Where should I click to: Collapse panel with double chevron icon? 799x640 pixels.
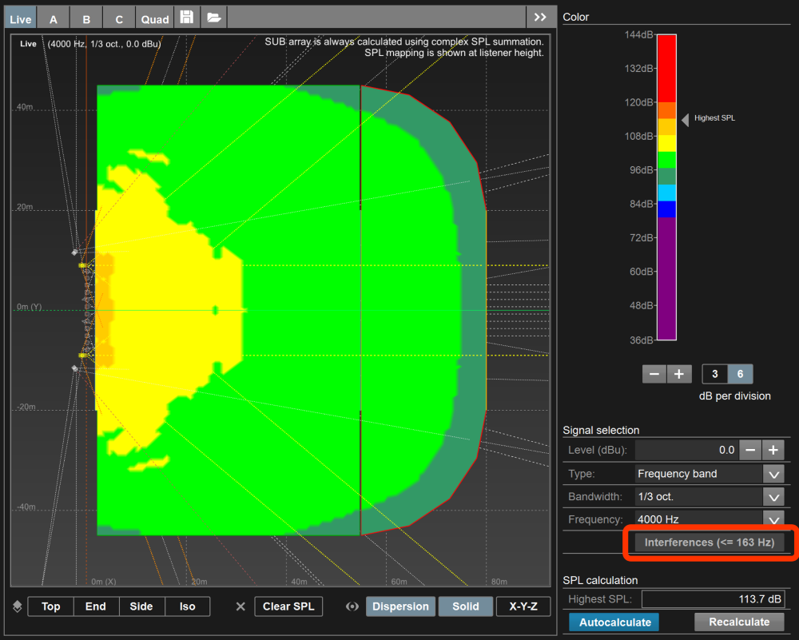[540, 18]
